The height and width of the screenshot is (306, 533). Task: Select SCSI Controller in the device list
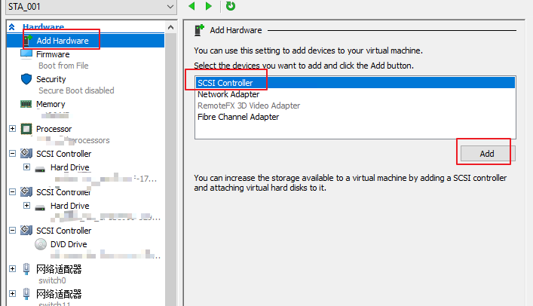click(355, 83)
